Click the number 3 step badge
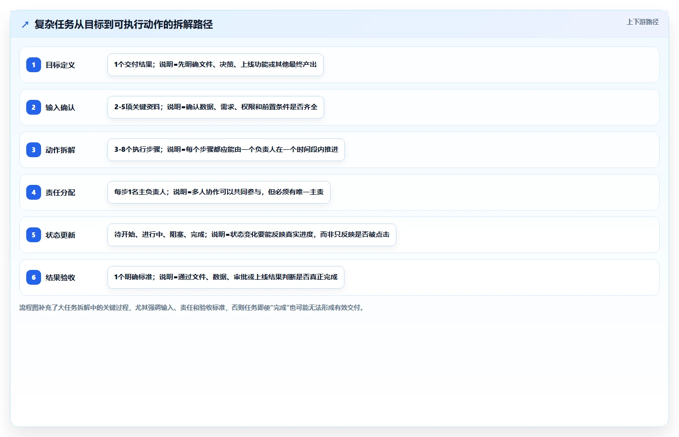 tap(34, 150)
